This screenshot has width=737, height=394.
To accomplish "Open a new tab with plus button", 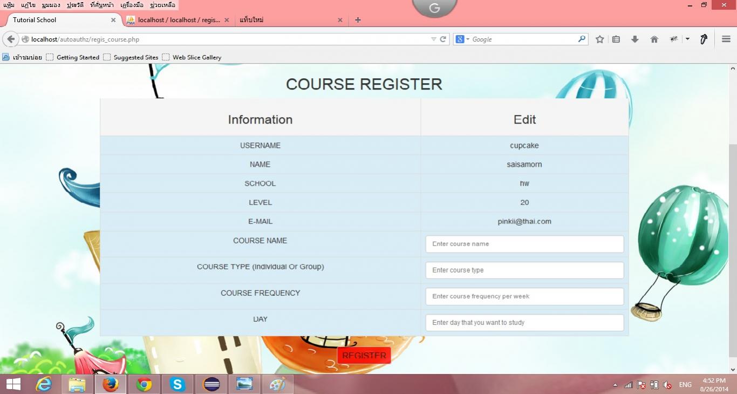I will [x=358, y=20].
